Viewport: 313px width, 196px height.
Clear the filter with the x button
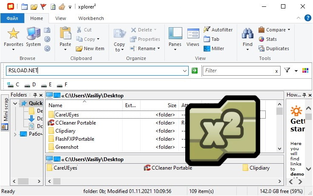276,71
